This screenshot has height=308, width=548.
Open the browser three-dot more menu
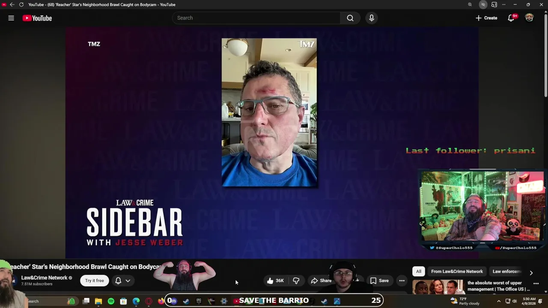point(504,5)
